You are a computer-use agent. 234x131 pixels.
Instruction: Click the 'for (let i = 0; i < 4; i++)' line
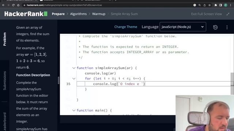tap(115, 79)
